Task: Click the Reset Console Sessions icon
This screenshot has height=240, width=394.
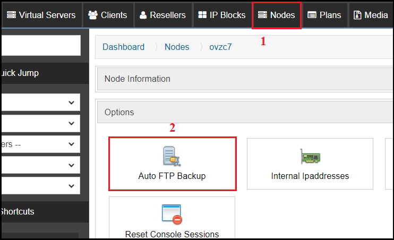Action: (x=172, y=214)
